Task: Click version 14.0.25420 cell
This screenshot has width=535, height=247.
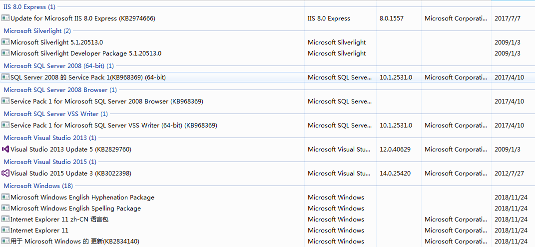Action: pos(395,173)
